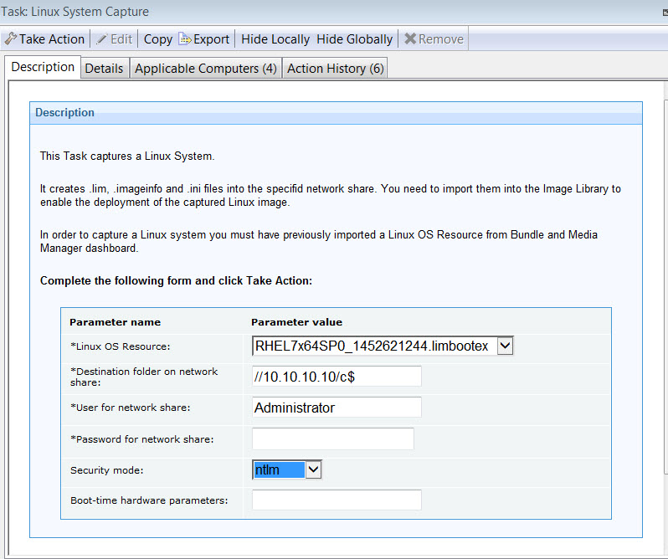The width and height of the screenshot is (668, 559).
Task: Open the Linux OS Resource dropdown arrow
Action: click(x=505, y=346)
